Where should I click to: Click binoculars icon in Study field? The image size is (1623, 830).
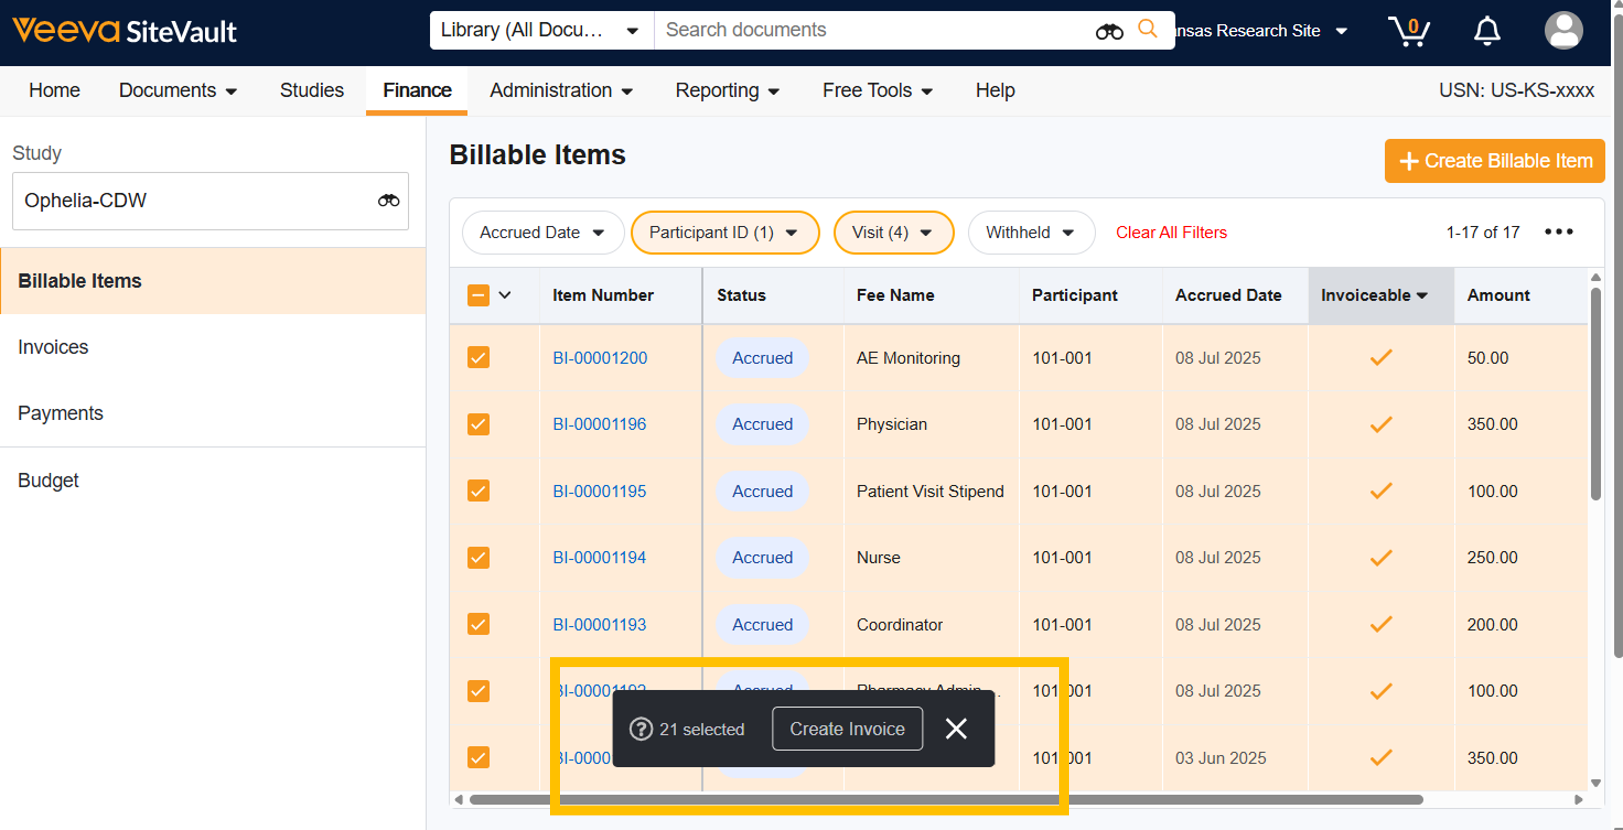[x=388, y=200]
